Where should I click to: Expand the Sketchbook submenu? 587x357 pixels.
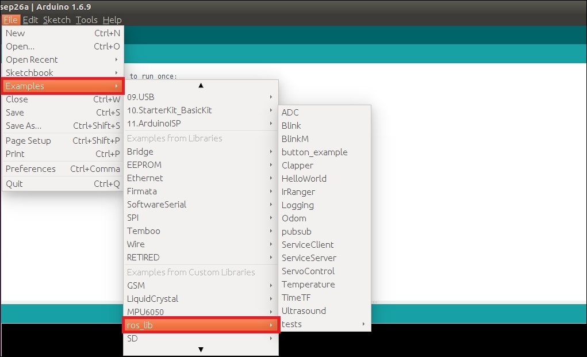[x=63, y=72]
